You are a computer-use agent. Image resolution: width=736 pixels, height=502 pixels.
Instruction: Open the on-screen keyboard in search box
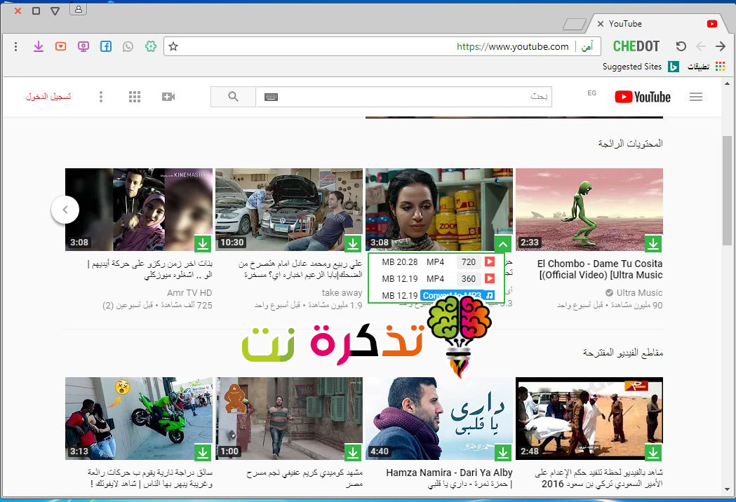(272, 97)
